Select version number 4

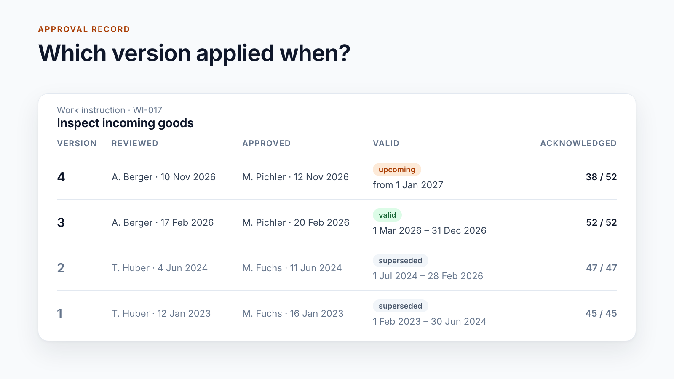click(x=61, y=177)
